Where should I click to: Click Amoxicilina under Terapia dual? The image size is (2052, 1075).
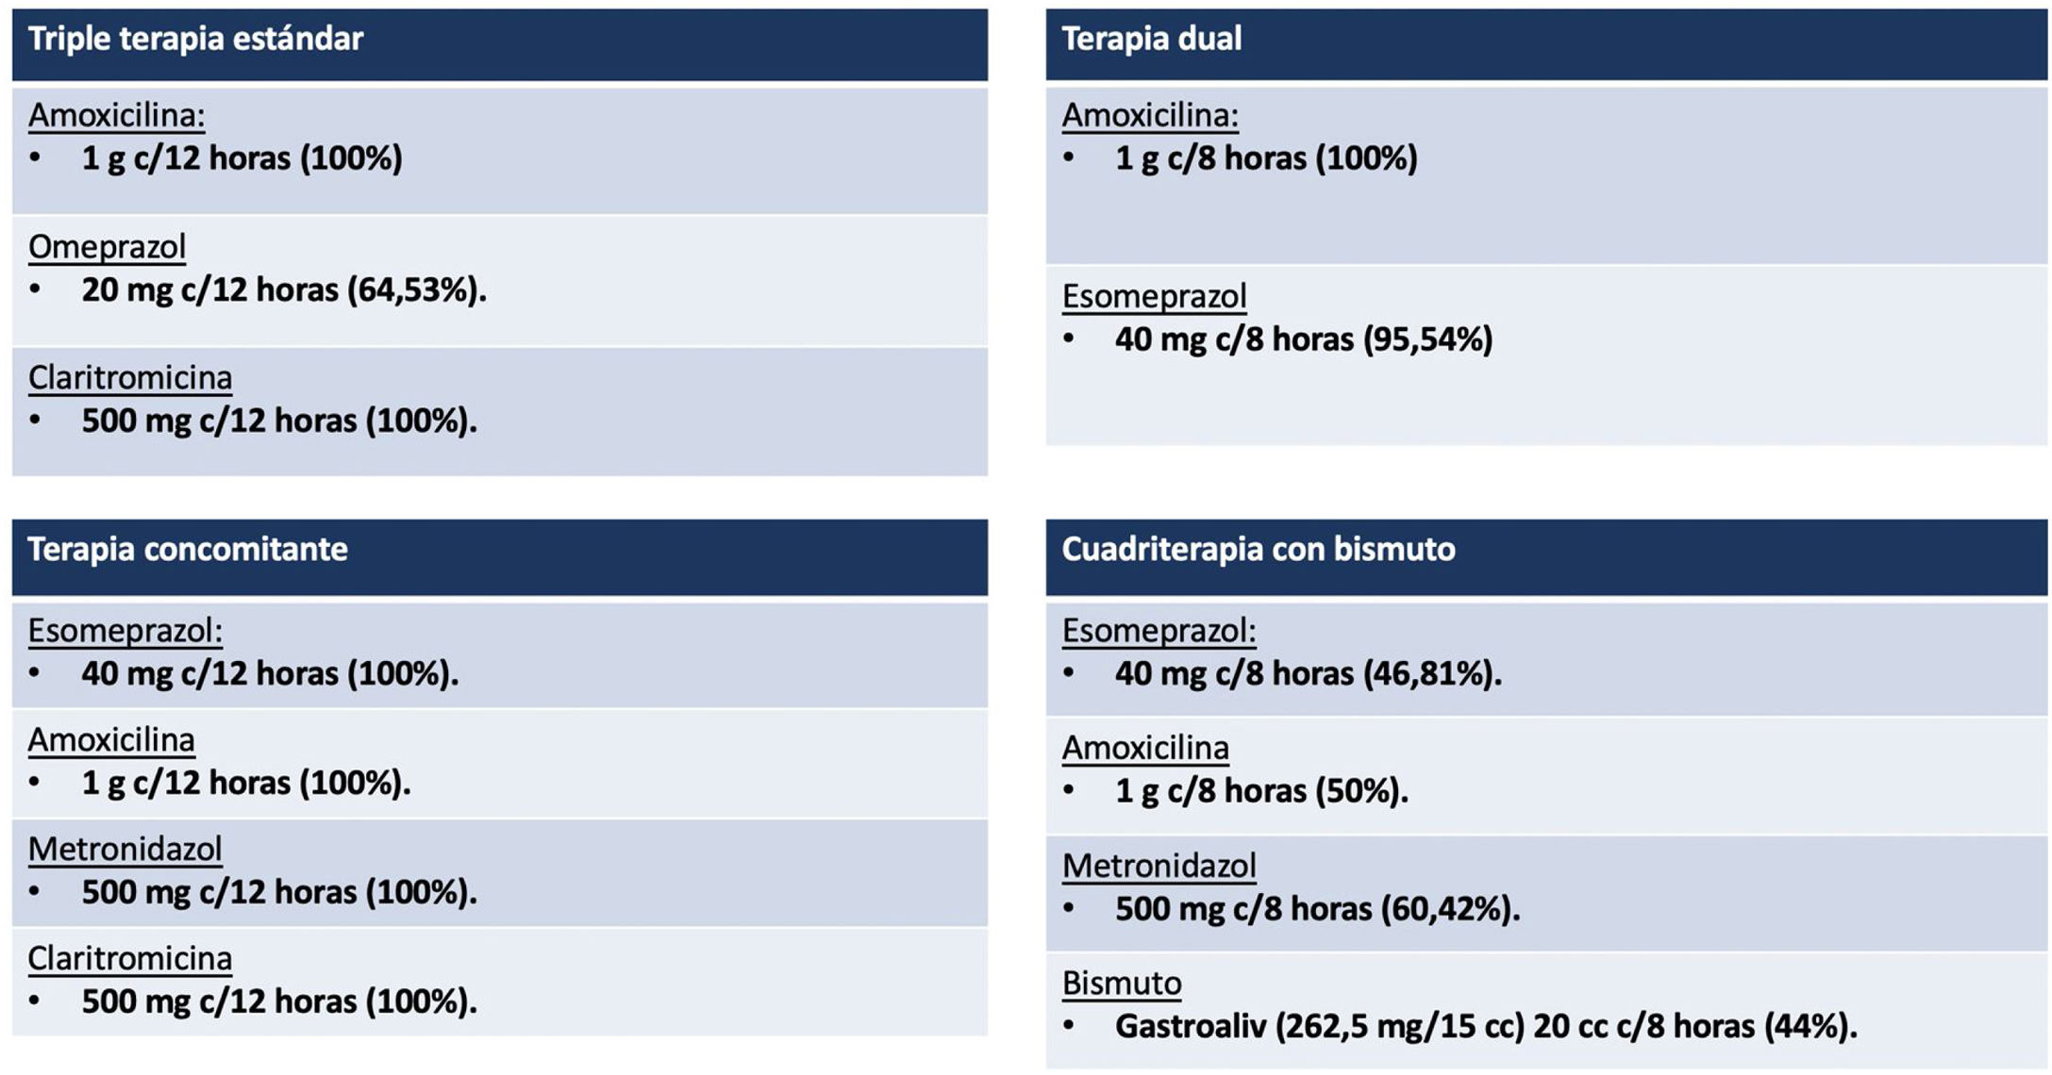[1150, 115]
